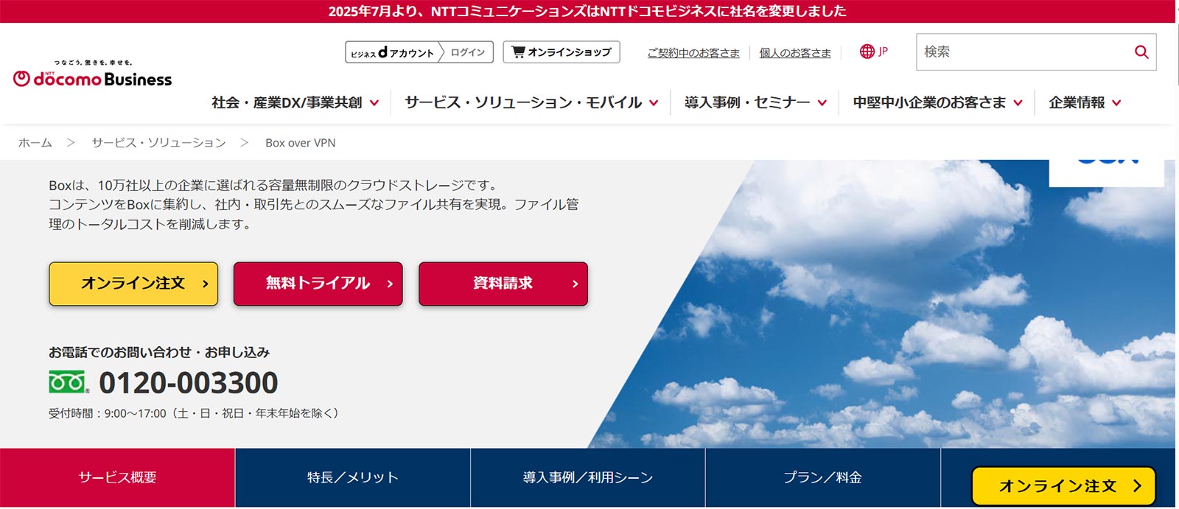
Task: Click the top red company name change banner
Action: pos(588,11)
